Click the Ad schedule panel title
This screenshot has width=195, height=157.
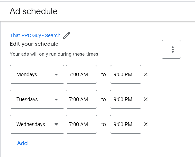pyautogui.click(x=34, y=11)
